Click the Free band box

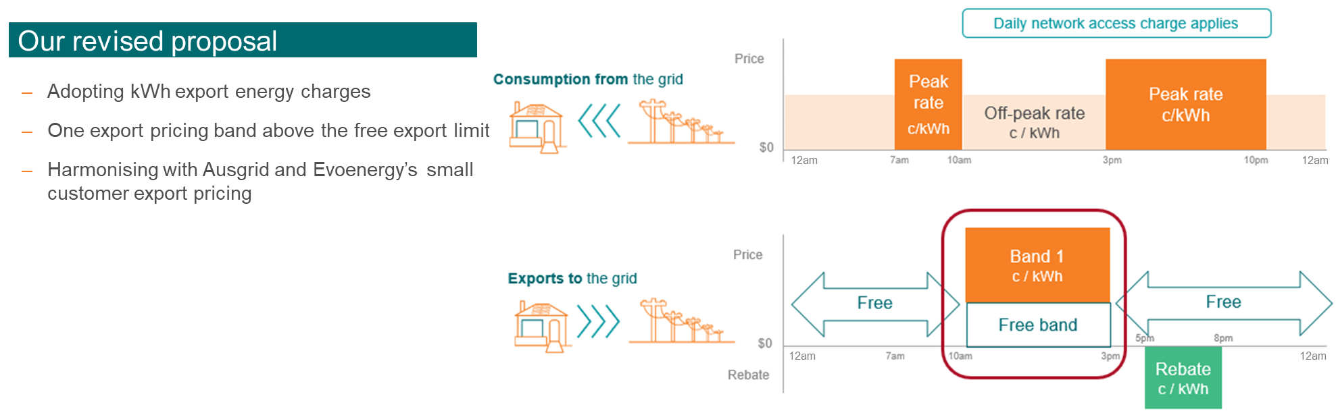(x=1039, y=325)
